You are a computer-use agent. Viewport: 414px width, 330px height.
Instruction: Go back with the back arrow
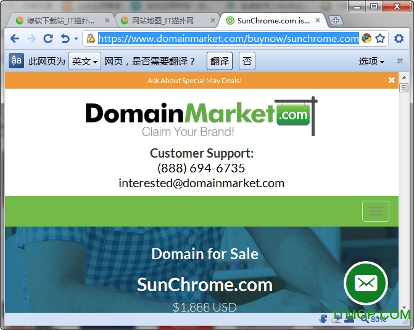click(x=15, y=39)
